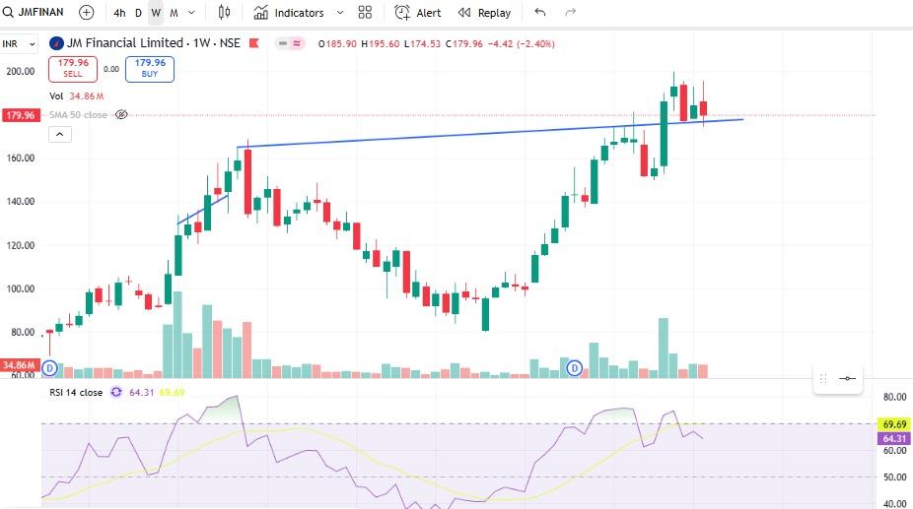Undo last chart action
The image size is (913, 509).
(539, 12)
